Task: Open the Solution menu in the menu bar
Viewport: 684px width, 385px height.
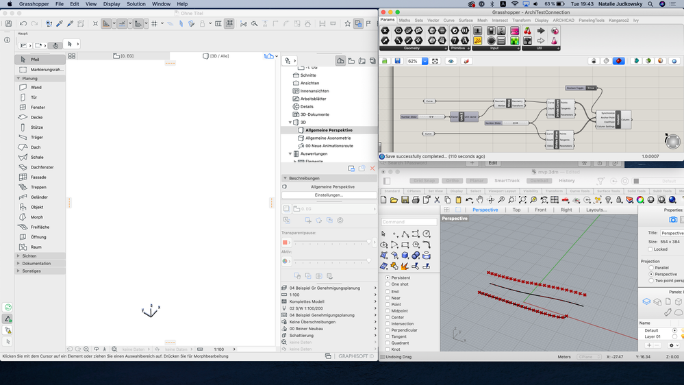Action: 136,4
